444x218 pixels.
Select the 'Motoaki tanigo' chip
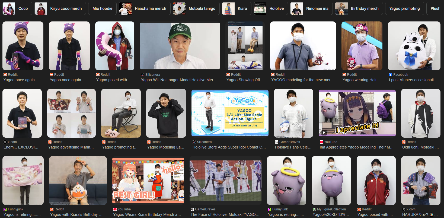(x=196, y=8)
